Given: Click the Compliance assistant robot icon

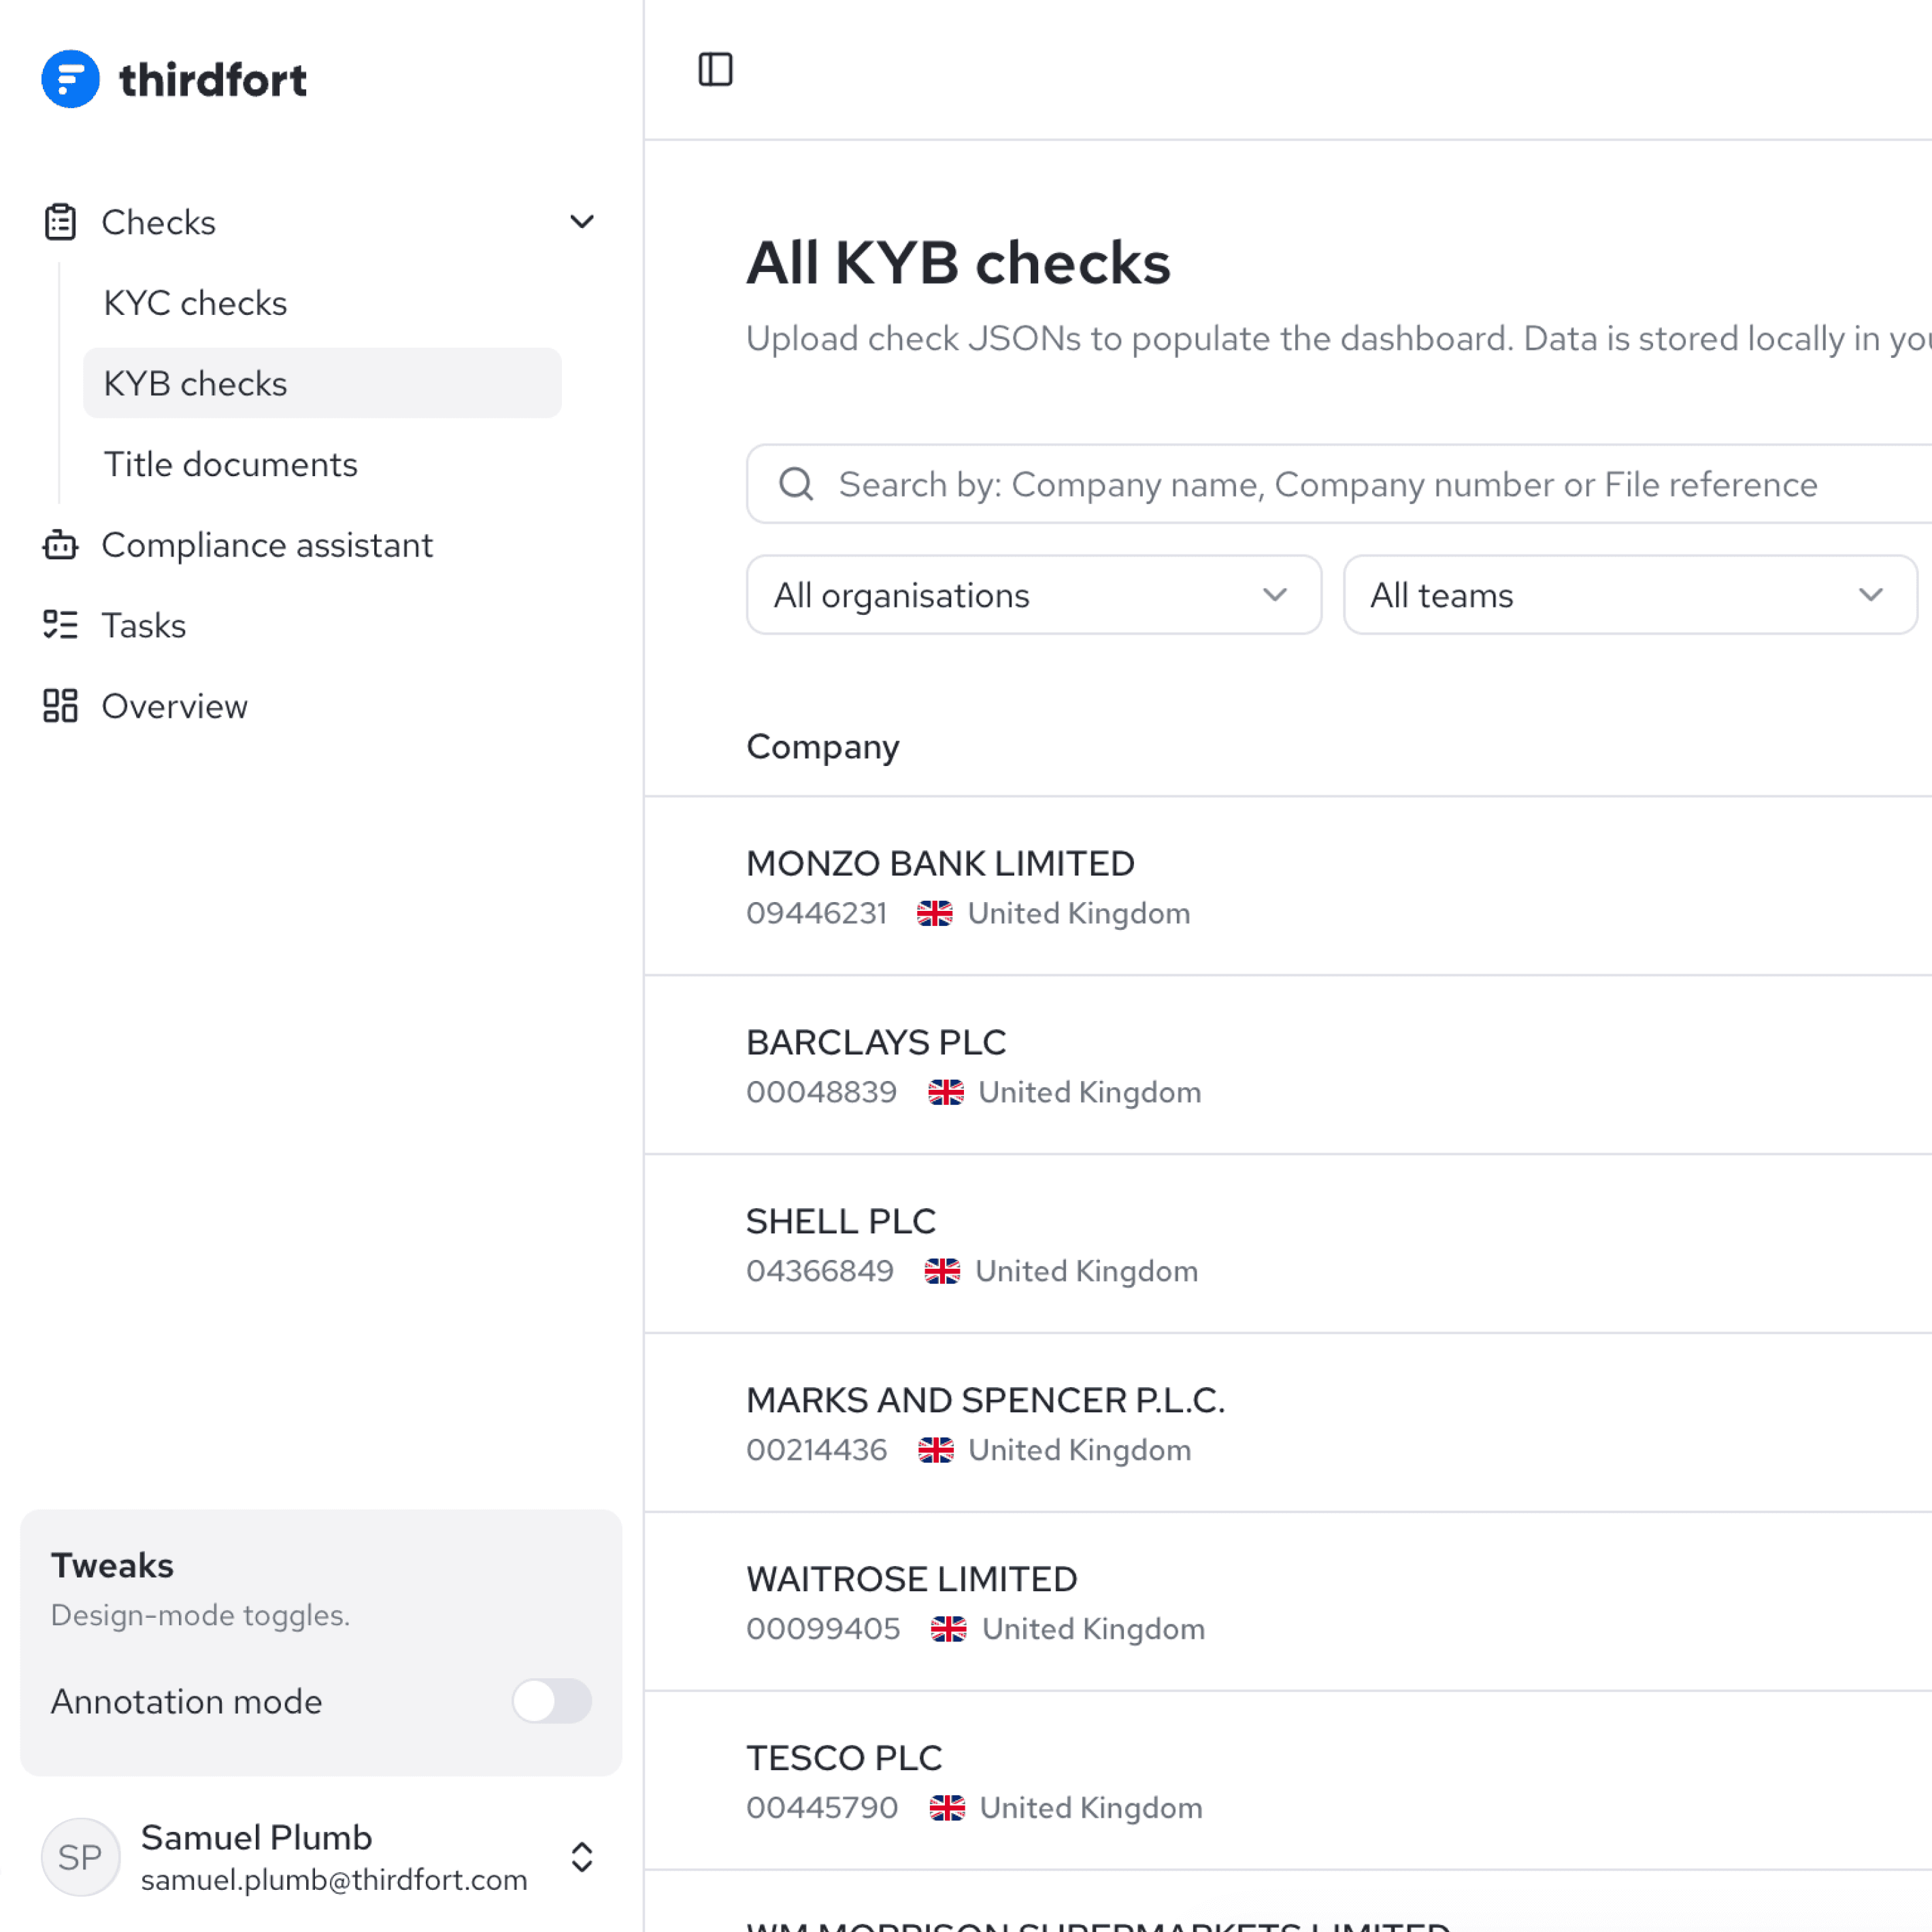Looking at the screenshot, I should [60, 545].
